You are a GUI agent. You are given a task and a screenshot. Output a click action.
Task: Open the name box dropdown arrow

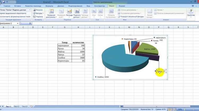click(x=18, y=23)
